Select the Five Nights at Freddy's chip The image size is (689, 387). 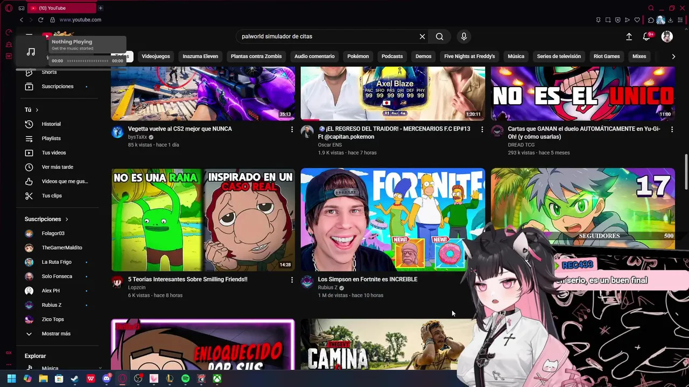pyautogui.click(x=469, y=56)
